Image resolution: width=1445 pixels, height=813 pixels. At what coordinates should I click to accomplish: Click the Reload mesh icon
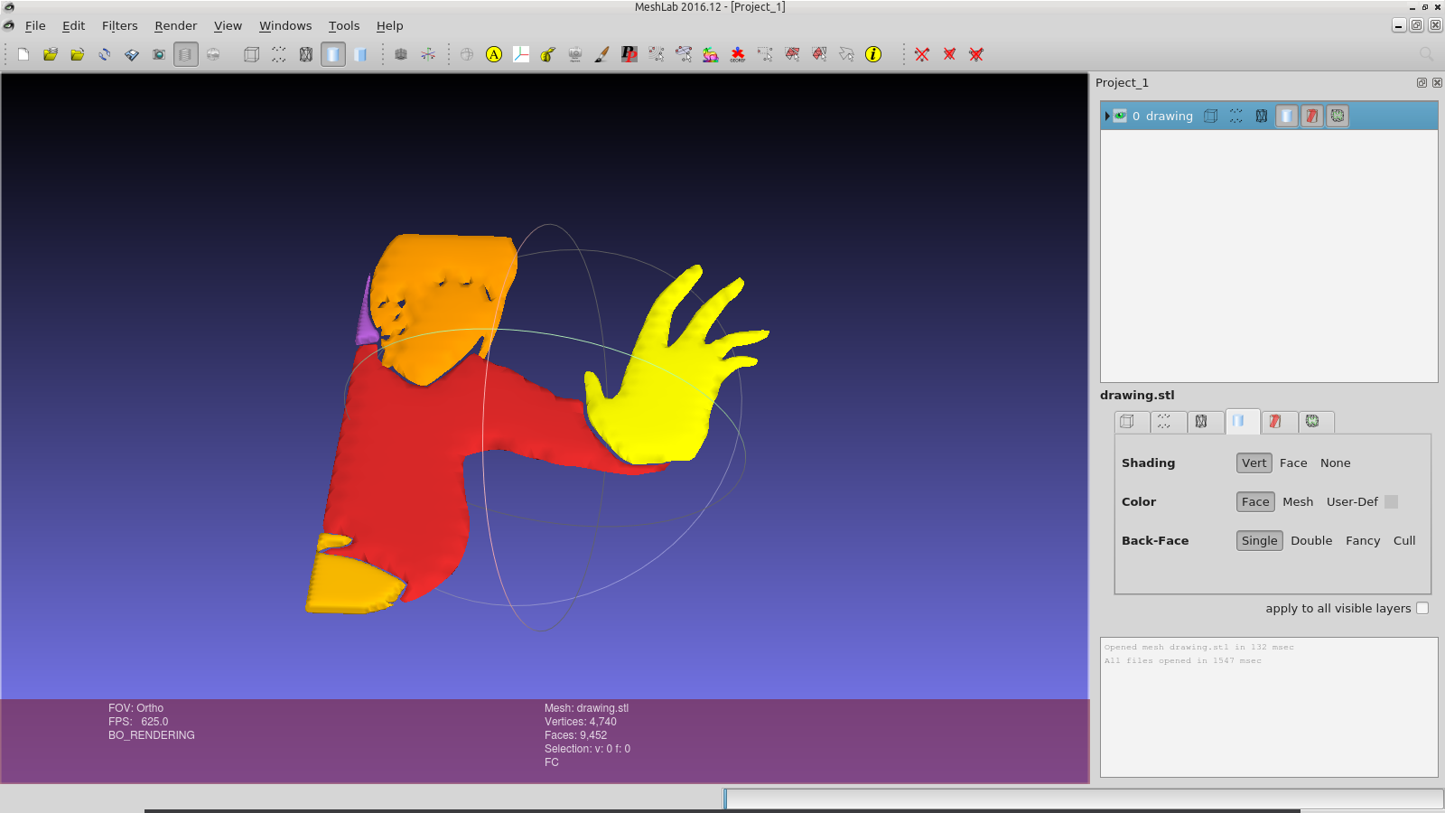tap(105, 54)
